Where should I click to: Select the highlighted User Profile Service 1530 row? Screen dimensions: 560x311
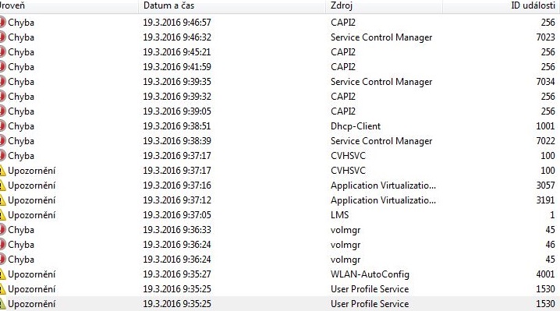point(280,304)
